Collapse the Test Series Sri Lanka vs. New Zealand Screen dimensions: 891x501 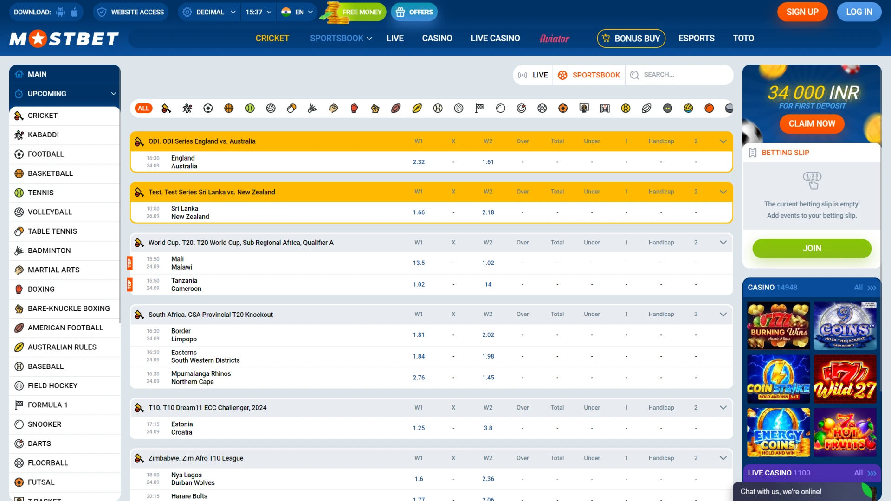pyautogui.click(x=723, y=192)
